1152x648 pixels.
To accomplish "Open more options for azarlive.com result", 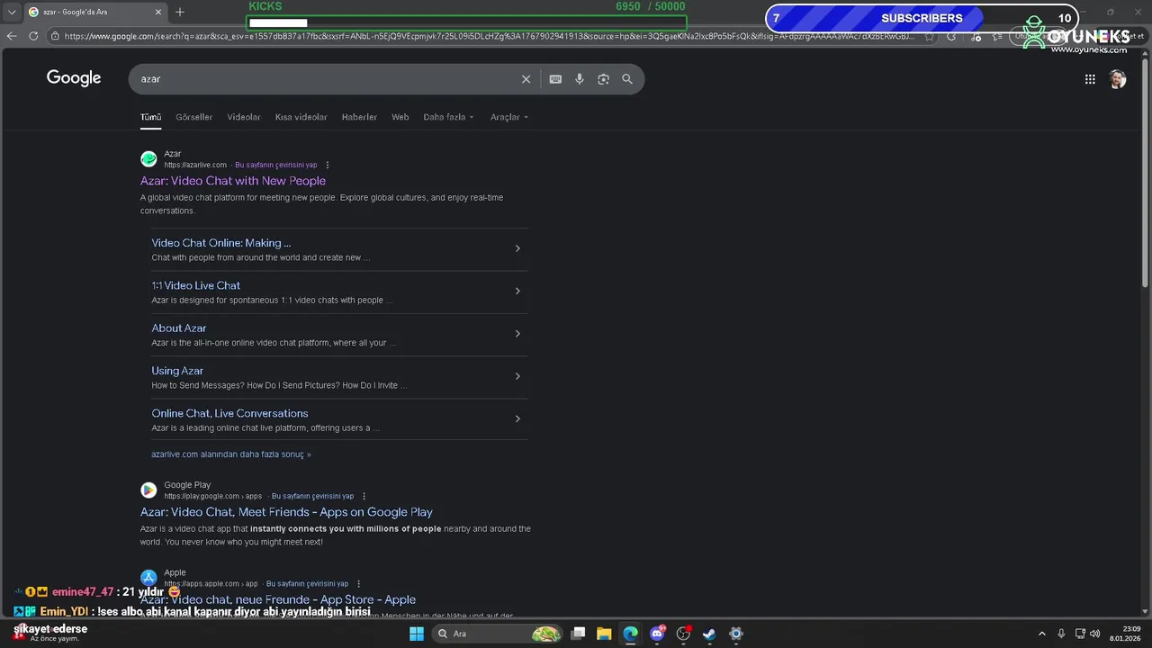I will [328, 166].
